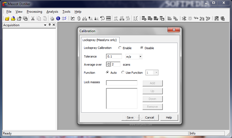The height and width of the screenshot is (138, 232).
Task: Click the table with plus sign icon
Action: tap(144, 18)
